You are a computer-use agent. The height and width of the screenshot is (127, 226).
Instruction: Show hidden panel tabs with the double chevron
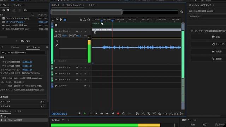[x=47, y=47]
